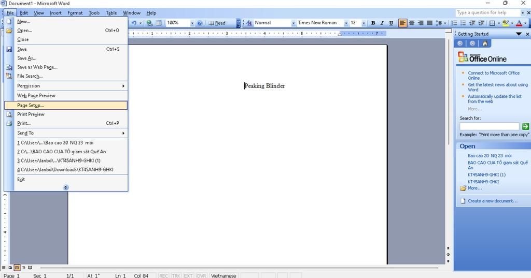531x278 pixels.
Task: Click Print printer icon in File menu
Action: tap(9, 123)
